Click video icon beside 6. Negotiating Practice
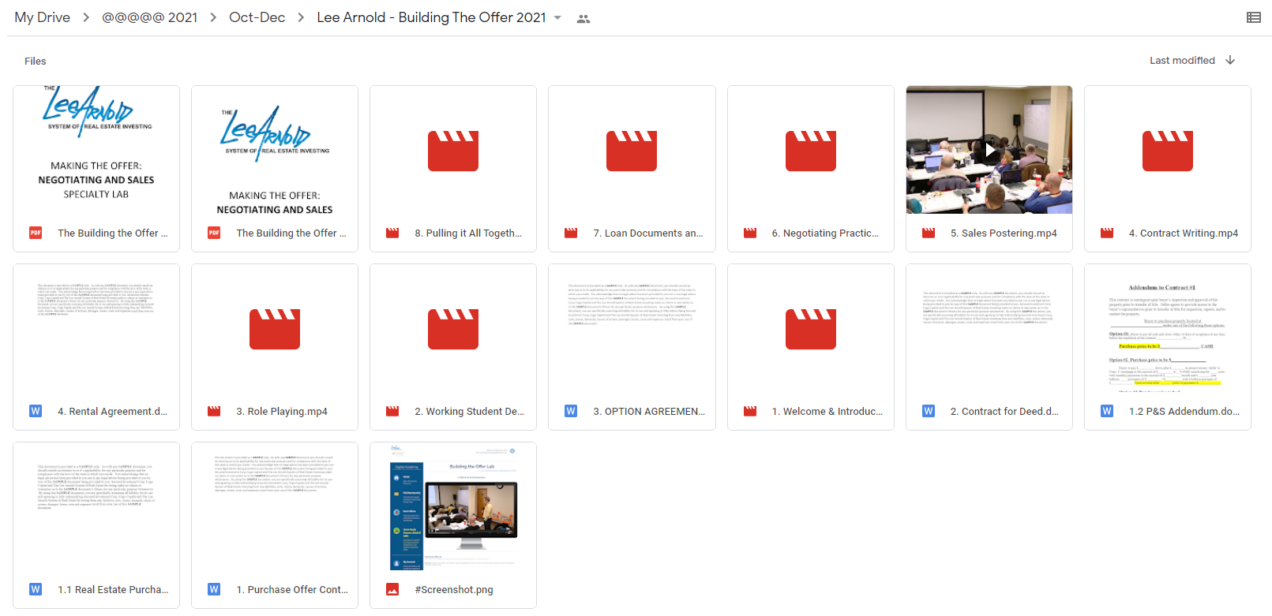The image size is (1272, 616). pos(750,233)
